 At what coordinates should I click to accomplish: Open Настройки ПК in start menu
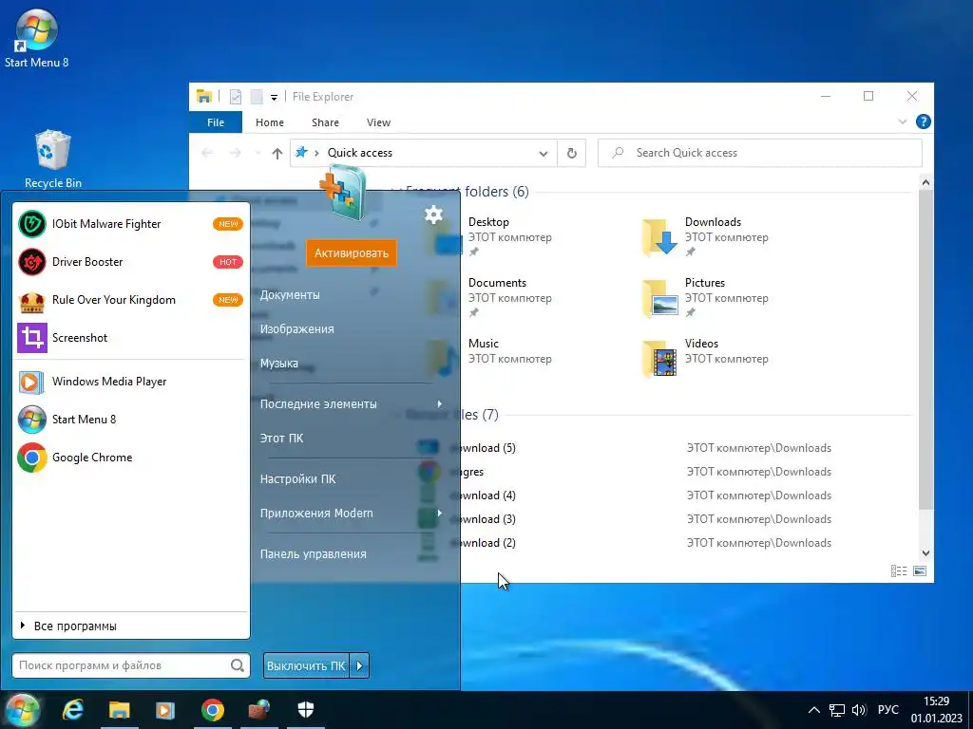pyautogui.click(x=297, y=479)
